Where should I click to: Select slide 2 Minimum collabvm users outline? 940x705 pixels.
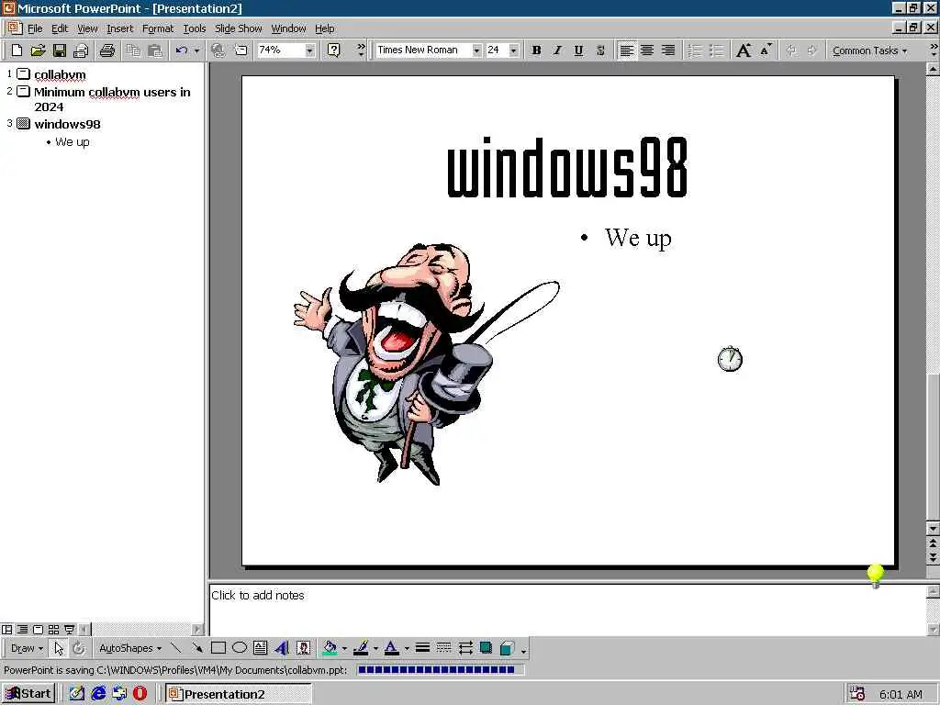coord(112,99)
